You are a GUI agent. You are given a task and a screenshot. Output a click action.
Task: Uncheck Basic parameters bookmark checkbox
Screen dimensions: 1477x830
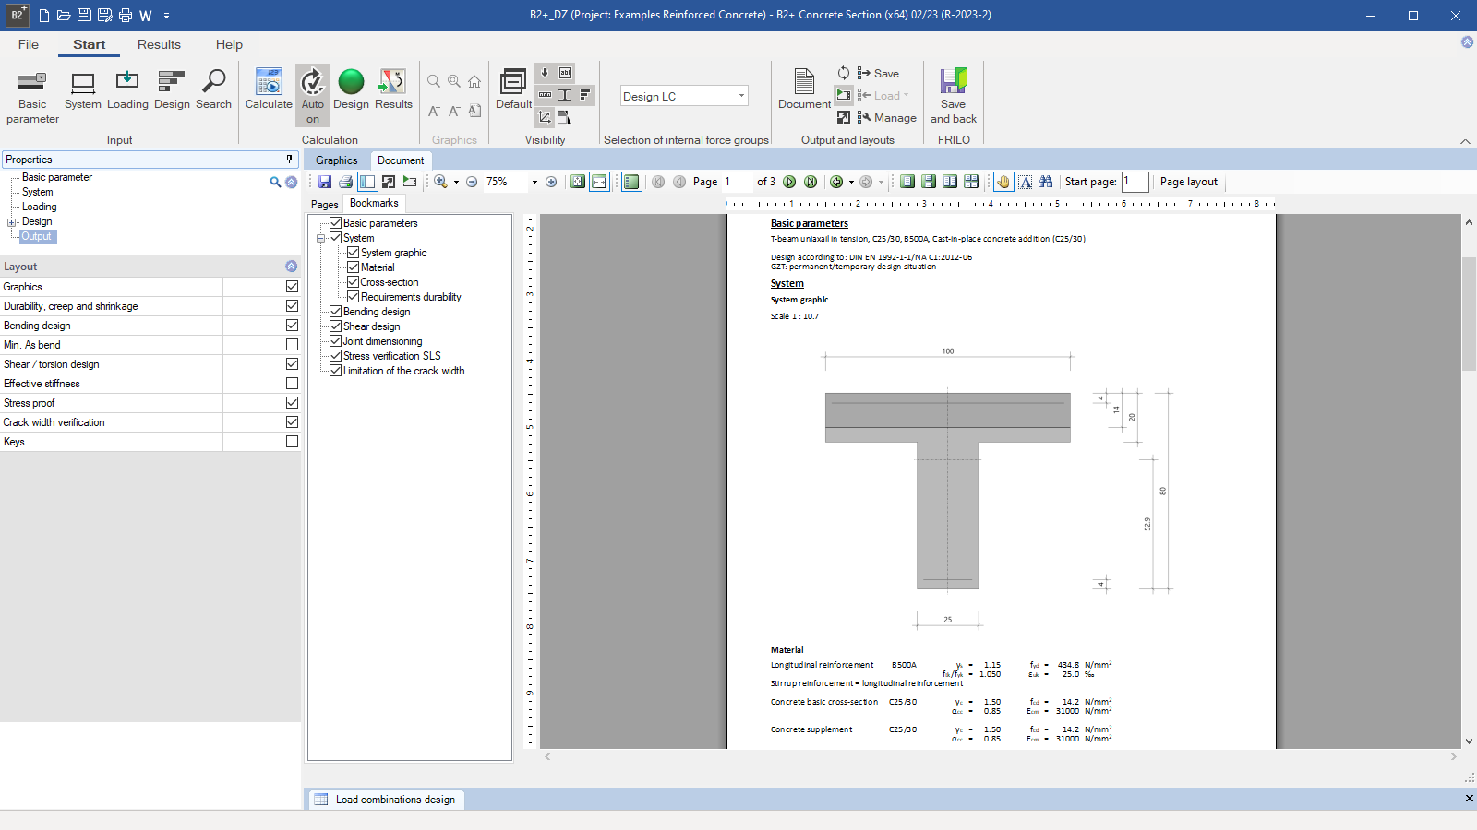336,223
